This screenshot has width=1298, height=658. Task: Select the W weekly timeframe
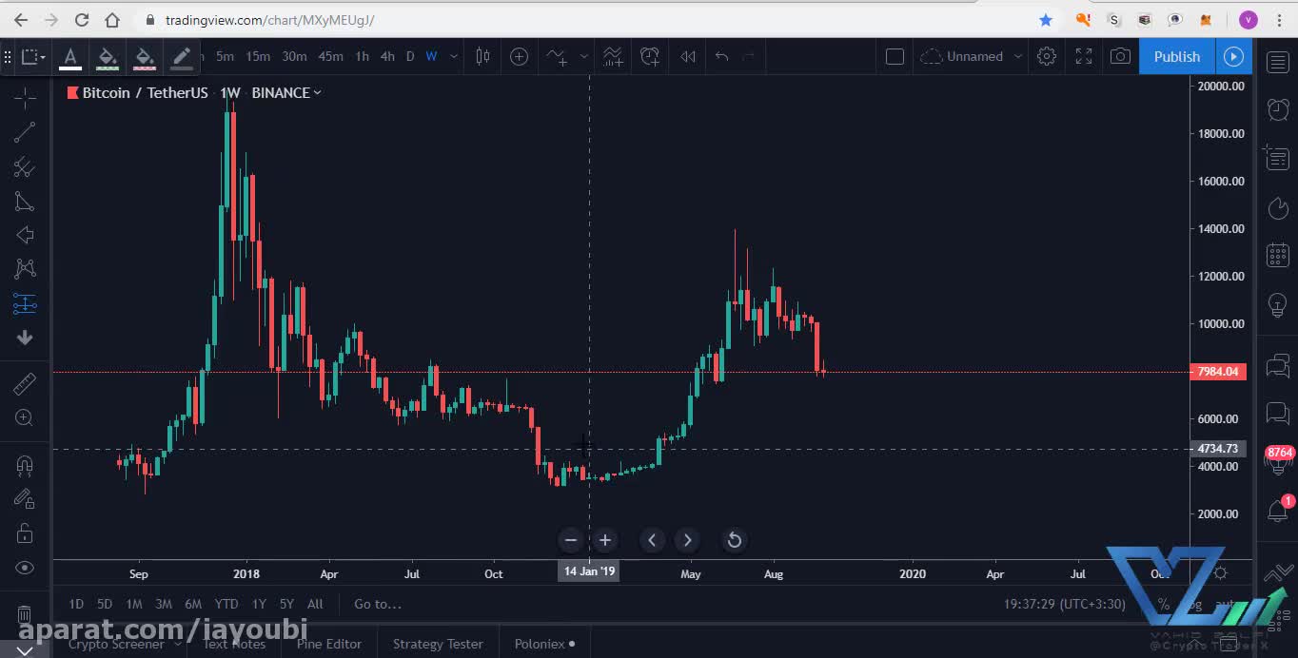[431, 56]
